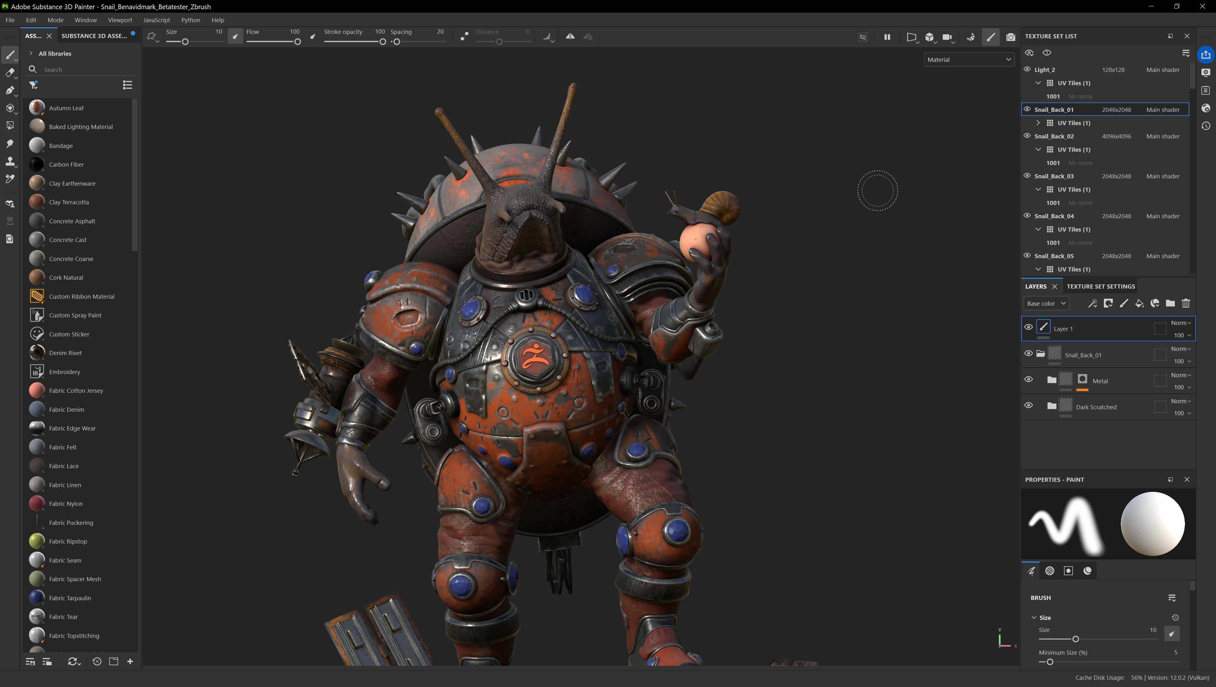Click the Delete layer trash icon
This screenshot has height=687, width=1216.
[x=1186, y=304]
